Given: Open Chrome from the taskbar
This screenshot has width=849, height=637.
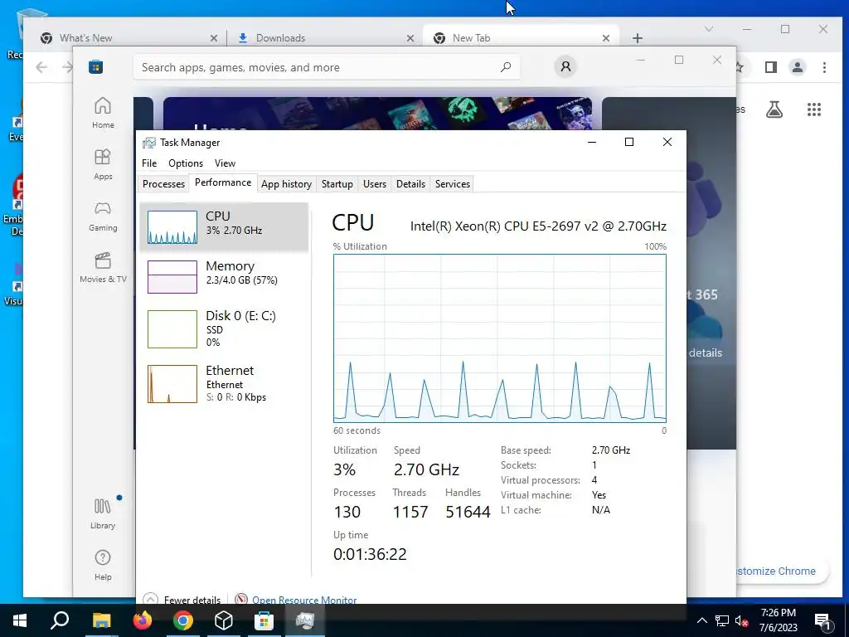Looking at the screenshot, I should click(183, 620).
